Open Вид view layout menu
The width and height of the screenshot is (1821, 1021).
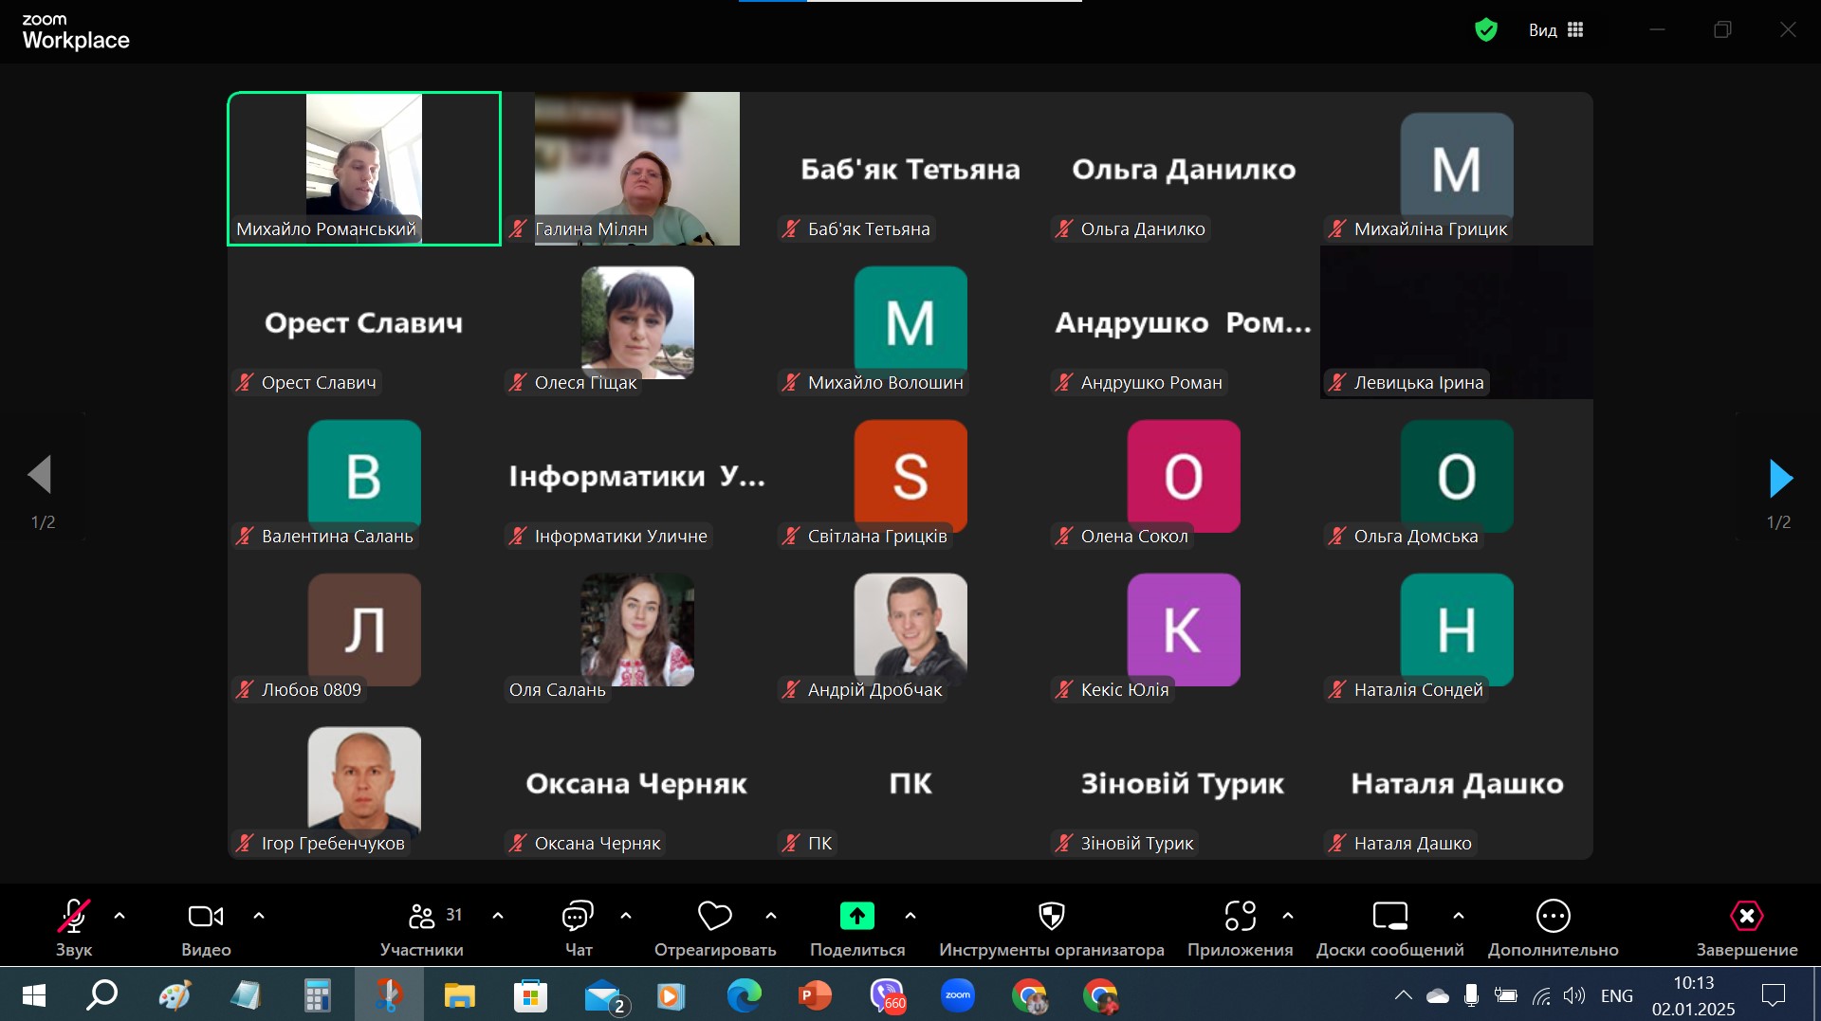1556,30
